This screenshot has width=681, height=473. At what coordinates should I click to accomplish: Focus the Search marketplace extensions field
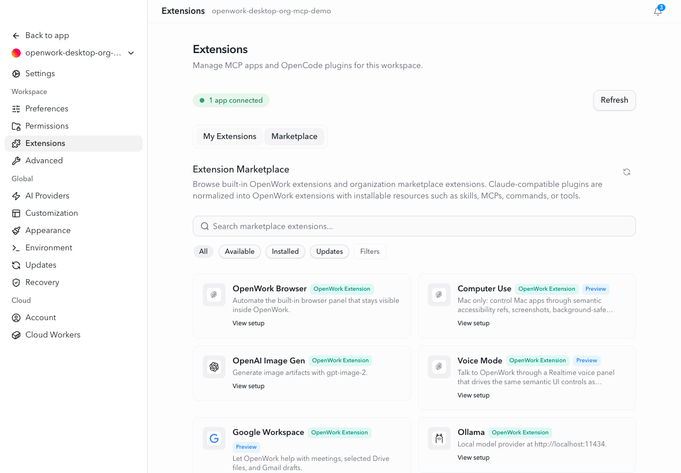click(414, 227)
